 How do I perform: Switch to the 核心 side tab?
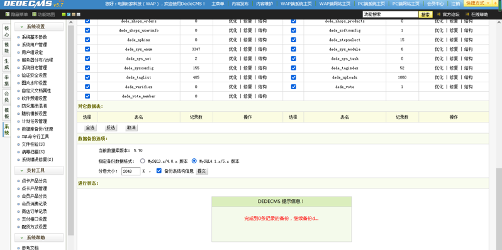[7, 31]
